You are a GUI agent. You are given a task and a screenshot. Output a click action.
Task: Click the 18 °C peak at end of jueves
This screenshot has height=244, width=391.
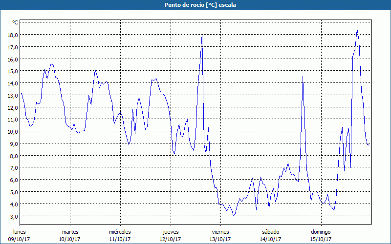coord(202,35)
